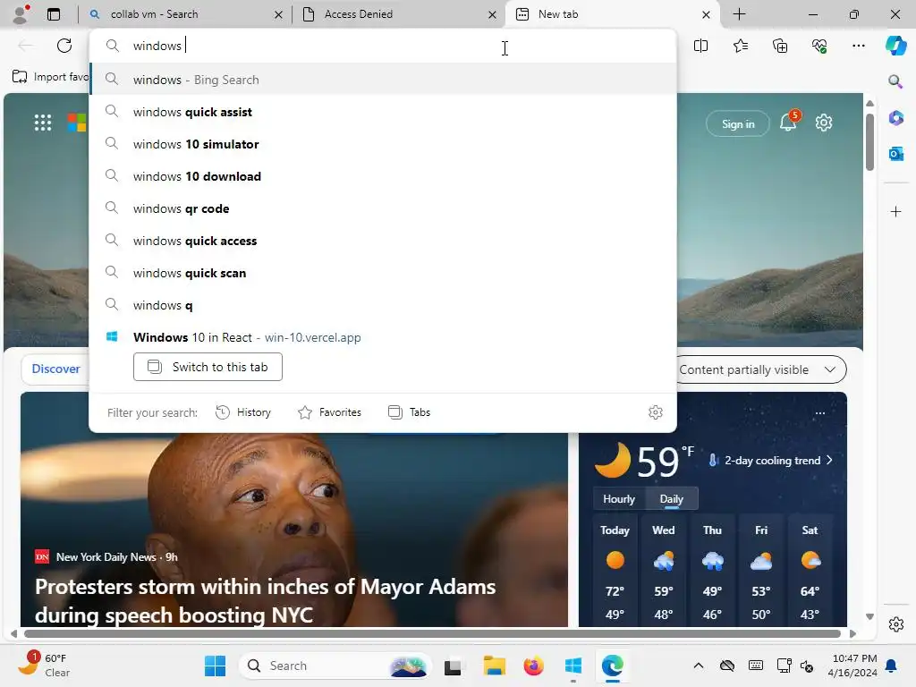Open clock showing 10:47 PM
The width and height of the screenshot is (916, 687).
click(x=852, y=666)
